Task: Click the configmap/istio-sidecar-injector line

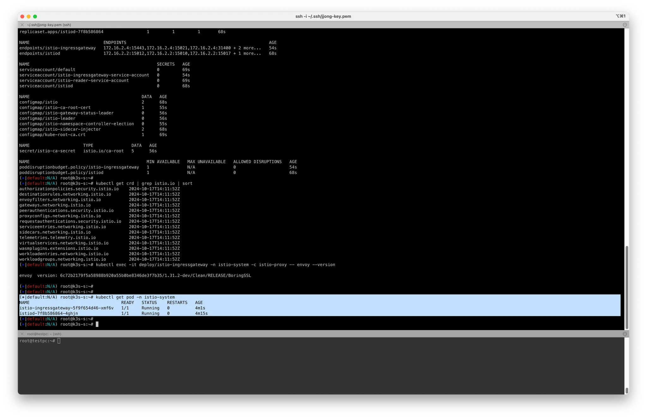Action: [60, 129]
